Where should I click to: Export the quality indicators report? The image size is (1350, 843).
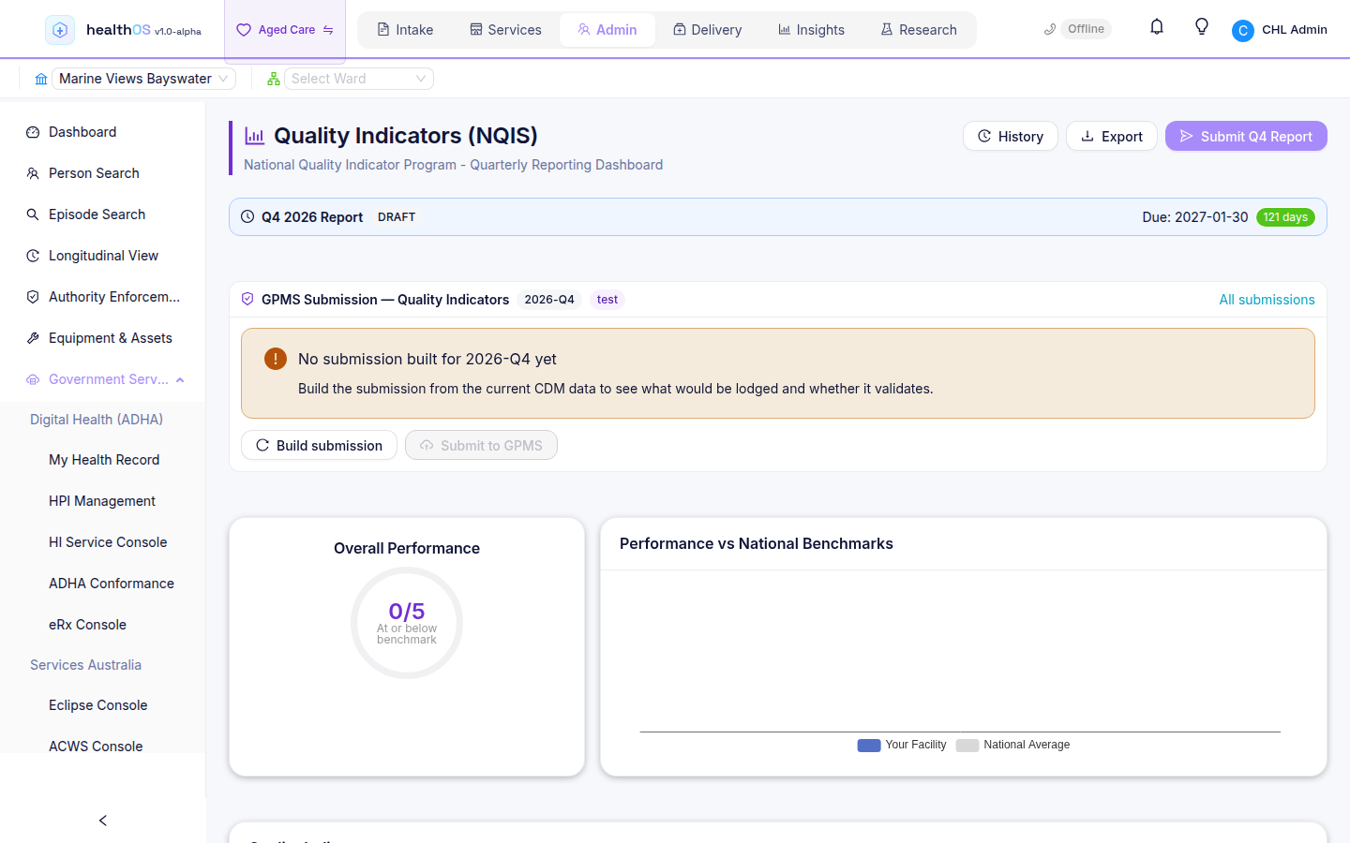1112,136
